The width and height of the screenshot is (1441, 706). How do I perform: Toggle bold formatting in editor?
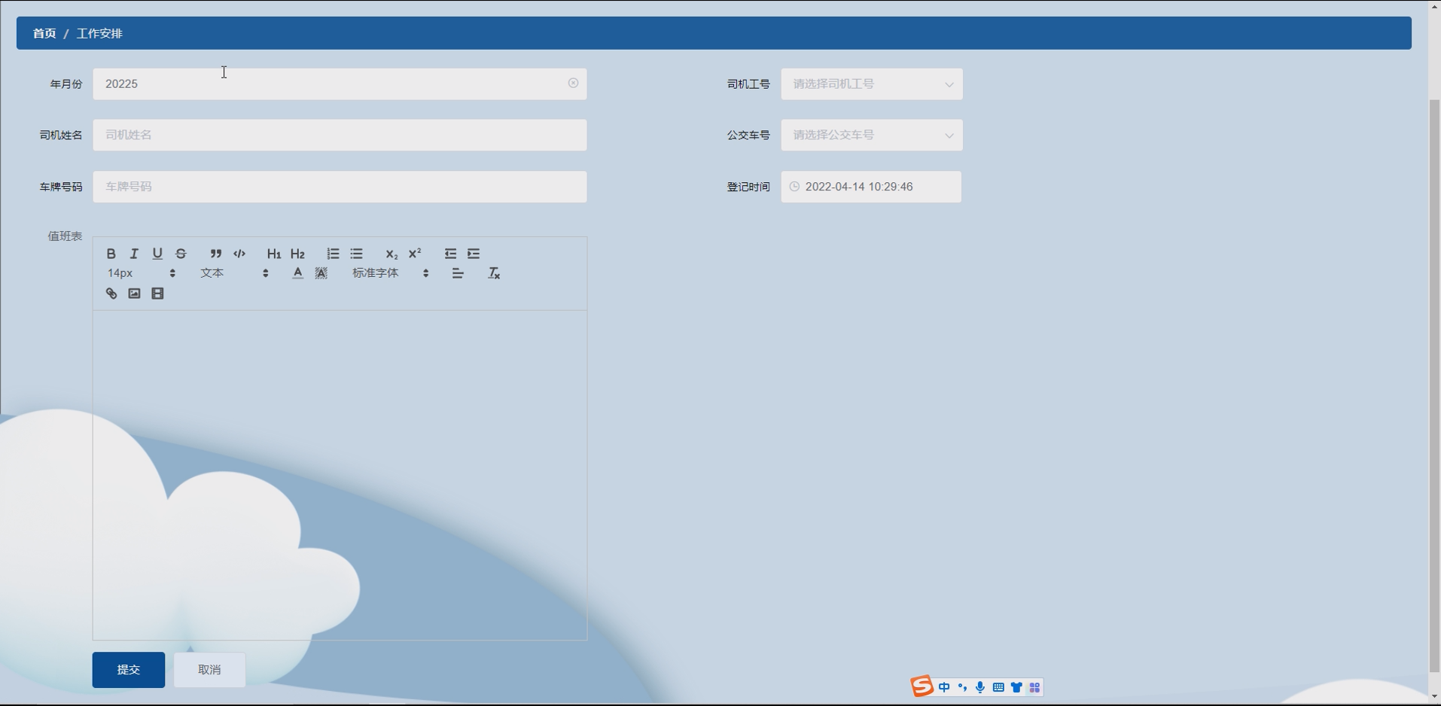click(111, 254)
